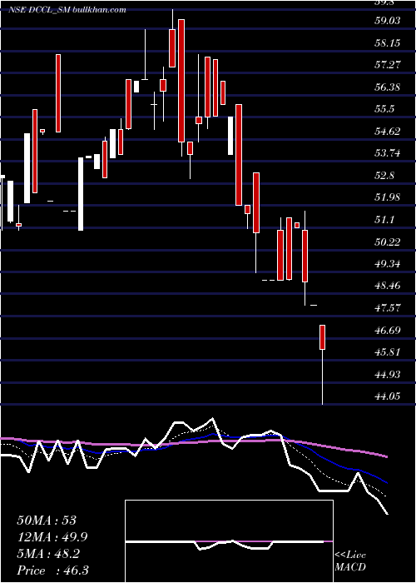Click the <<Live MACD label
The height and width of the screenshot is (583, 416).
pyautogui.click(x=350, y=561)
